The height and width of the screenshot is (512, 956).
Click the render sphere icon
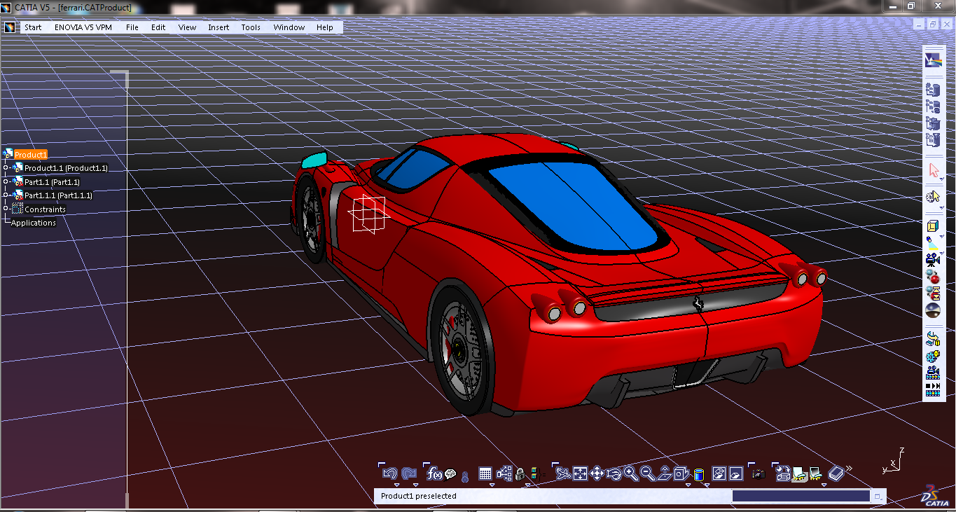pos(933,310)
